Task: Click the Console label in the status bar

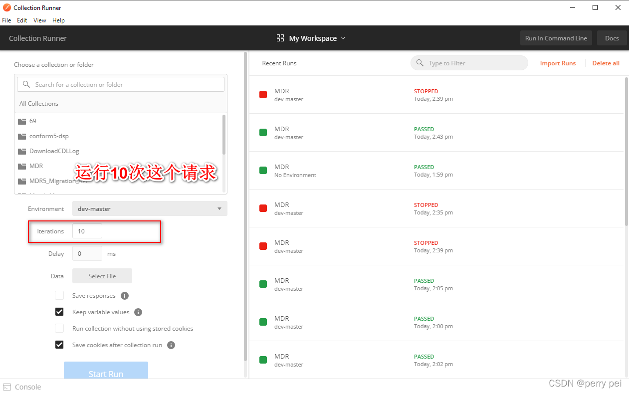Action: (x=28, y=387)
